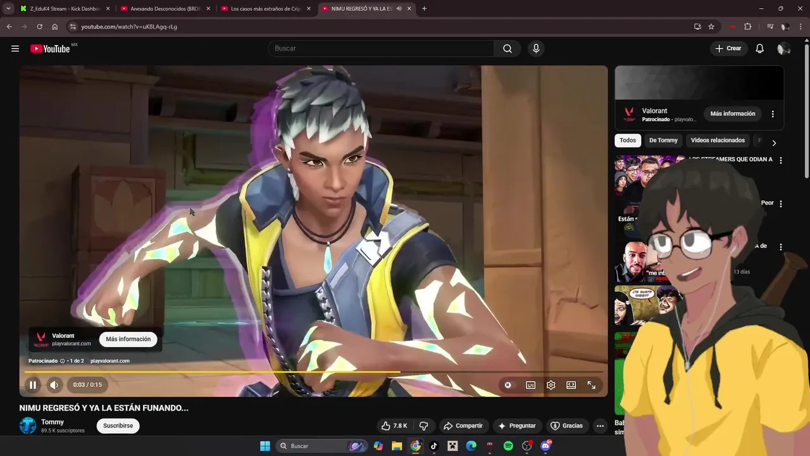Open Chrome three-dot menu

pos(801,27)
